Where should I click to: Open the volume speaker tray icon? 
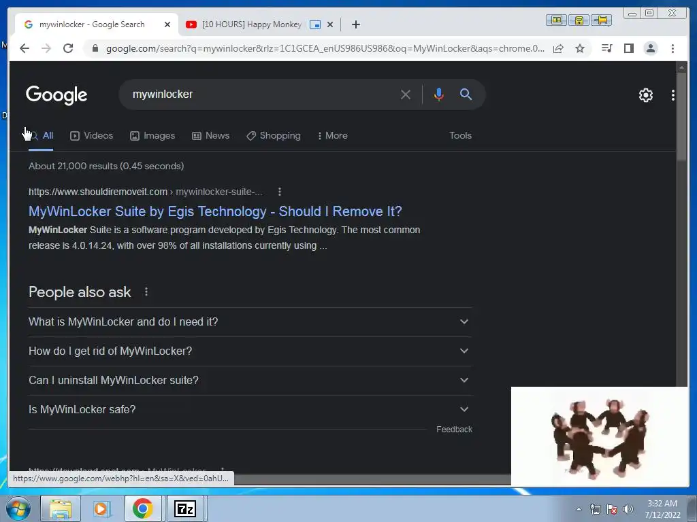click(x=628, y=509)
